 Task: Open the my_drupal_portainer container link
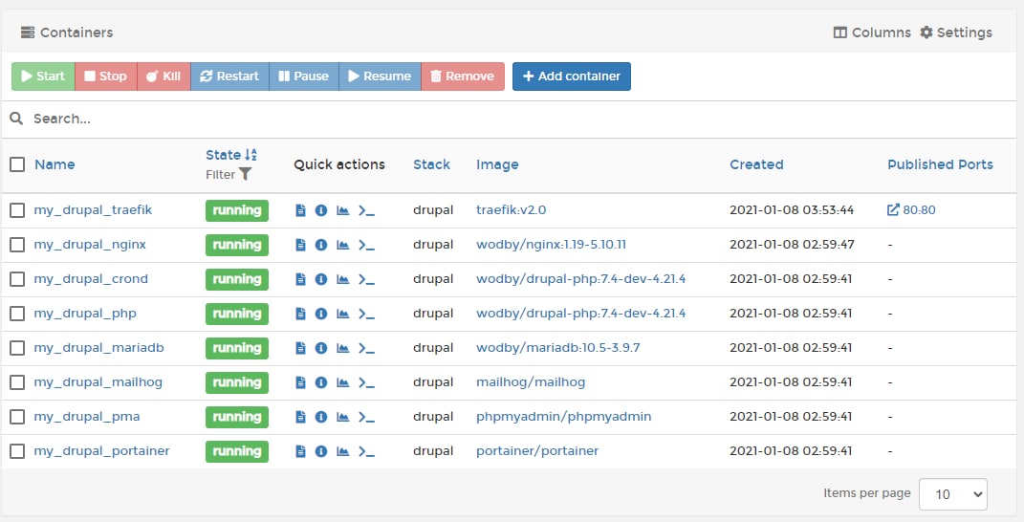point(102,451)
